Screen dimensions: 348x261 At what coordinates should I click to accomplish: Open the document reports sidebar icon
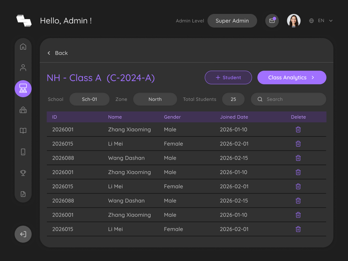(23, 194)
